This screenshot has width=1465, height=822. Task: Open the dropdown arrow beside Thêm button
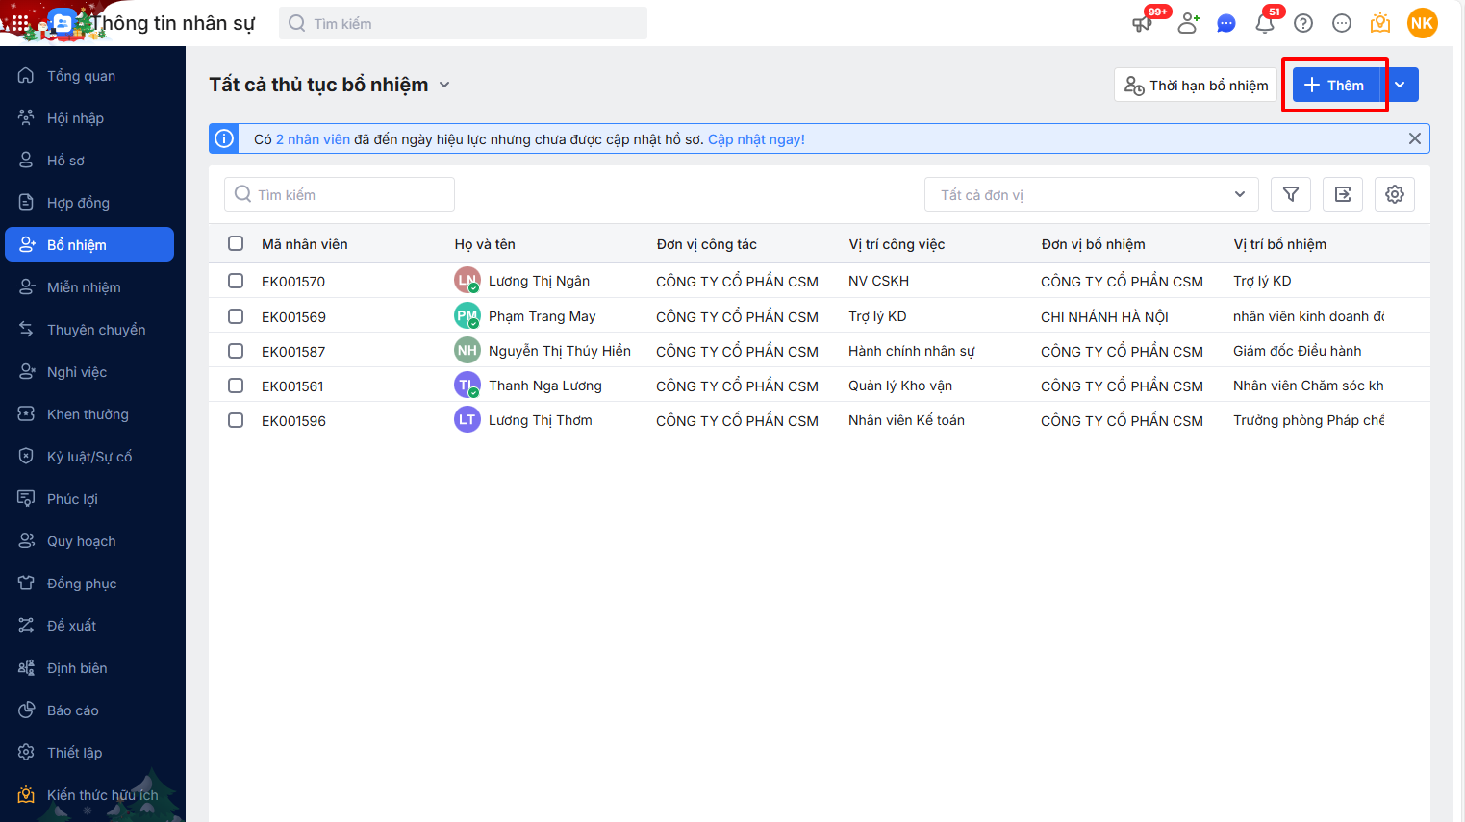tap(1401, 85)
